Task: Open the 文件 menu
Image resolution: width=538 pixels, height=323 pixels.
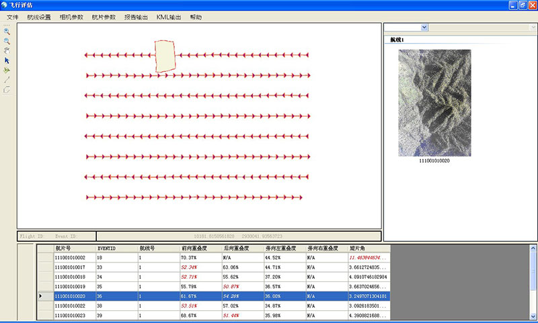Action: (x=13, y=17)
